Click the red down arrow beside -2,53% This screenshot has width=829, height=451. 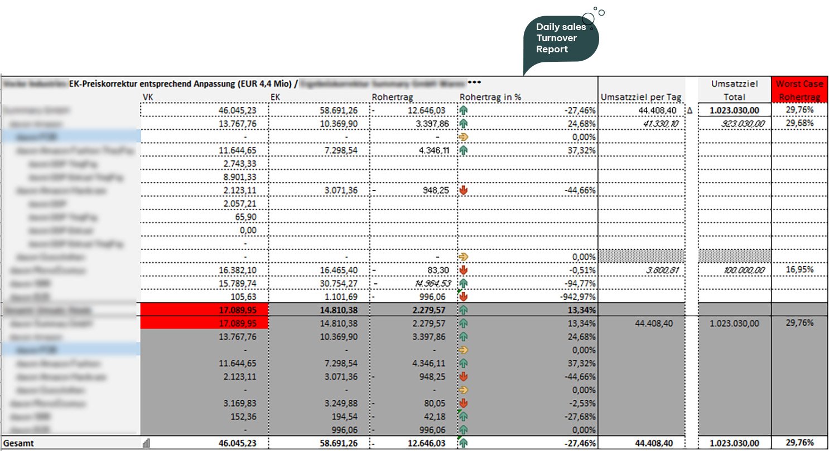[463, 403]
